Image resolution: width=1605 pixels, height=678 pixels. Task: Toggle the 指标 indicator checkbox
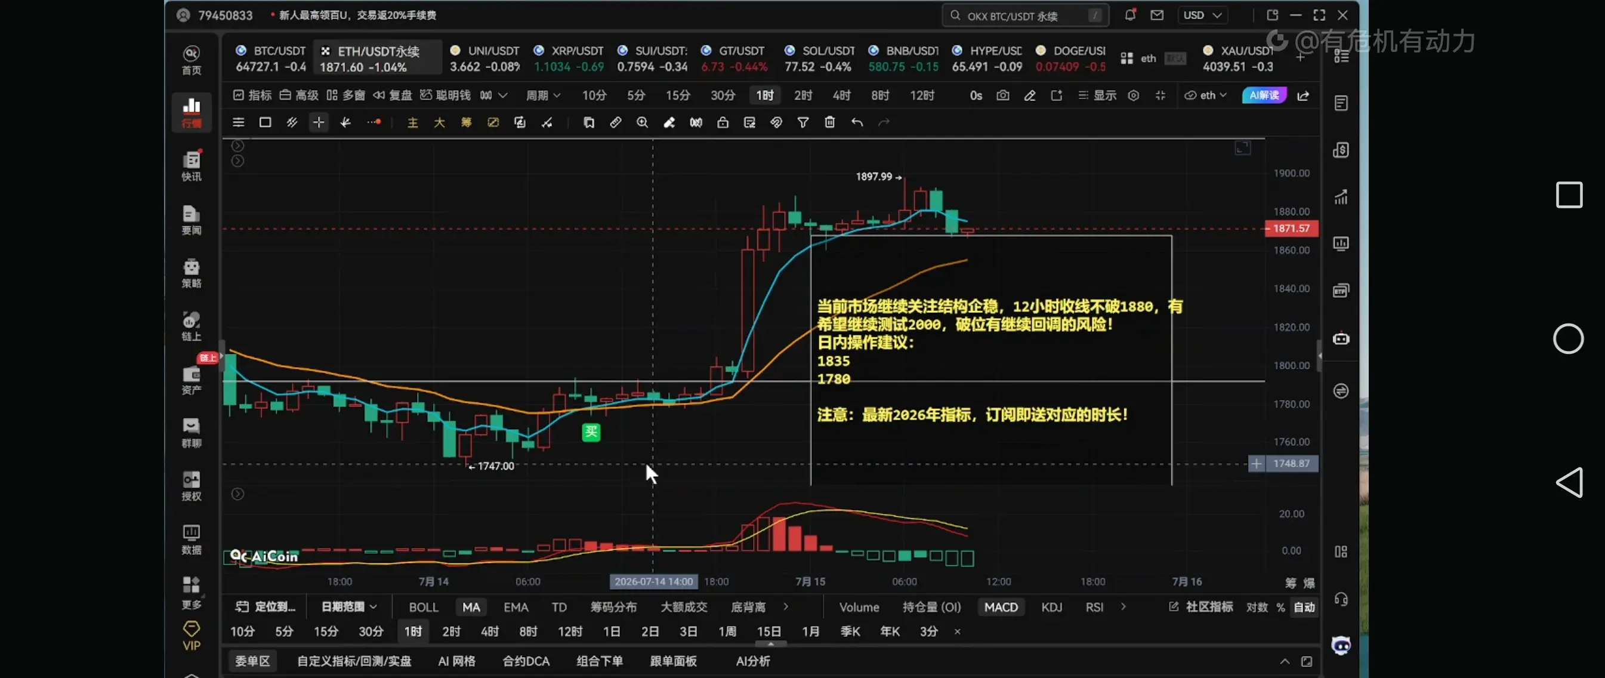[x=252, y=95]
